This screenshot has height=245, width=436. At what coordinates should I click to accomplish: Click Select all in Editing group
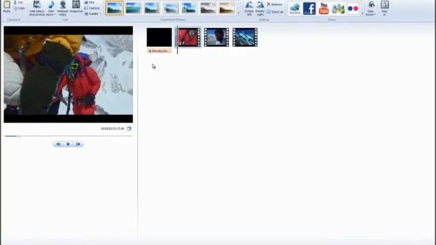point(275,12)
